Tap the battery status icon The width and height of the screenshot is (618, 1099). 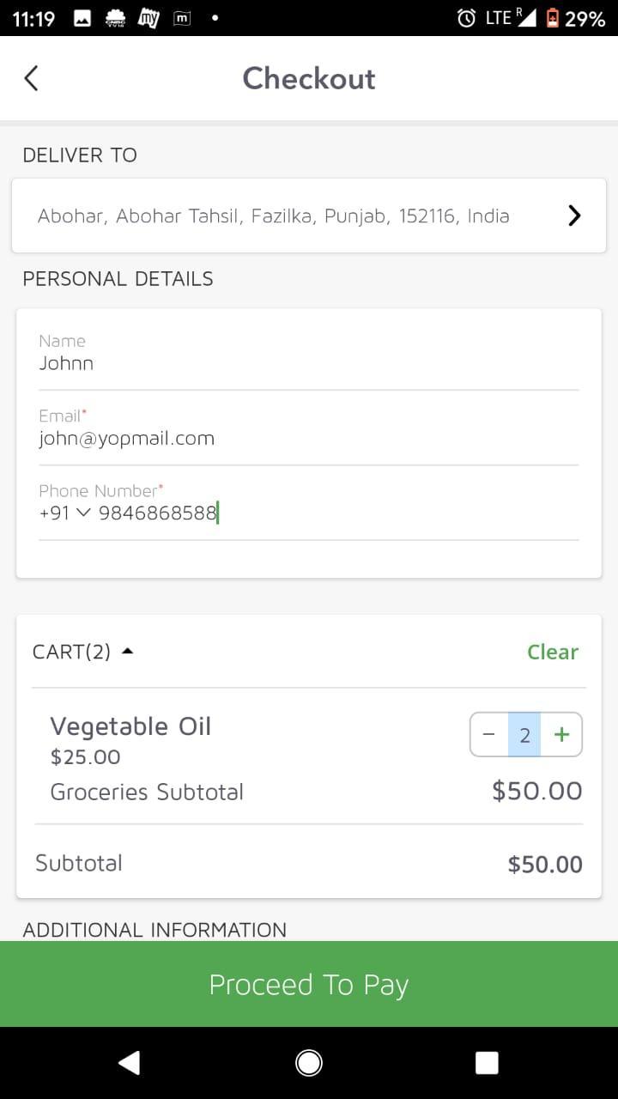pyautogui.click(x=553, y=18)
